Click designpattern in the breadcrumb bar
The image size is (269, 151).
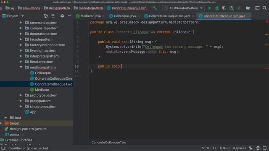(x=59, y=8)
